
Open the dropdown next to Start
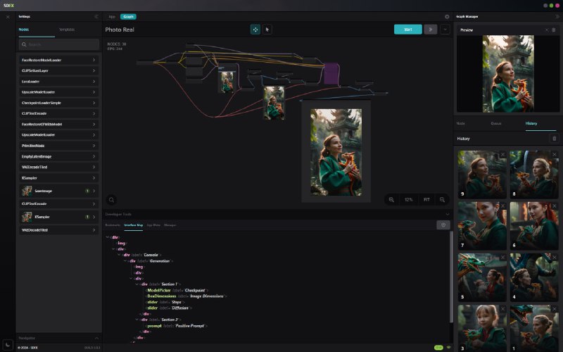pos(445,30)
